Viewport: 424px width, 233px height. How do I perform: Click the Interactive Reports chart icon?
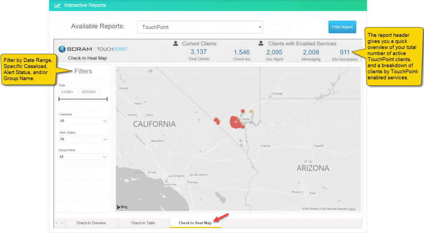[58, 6]
